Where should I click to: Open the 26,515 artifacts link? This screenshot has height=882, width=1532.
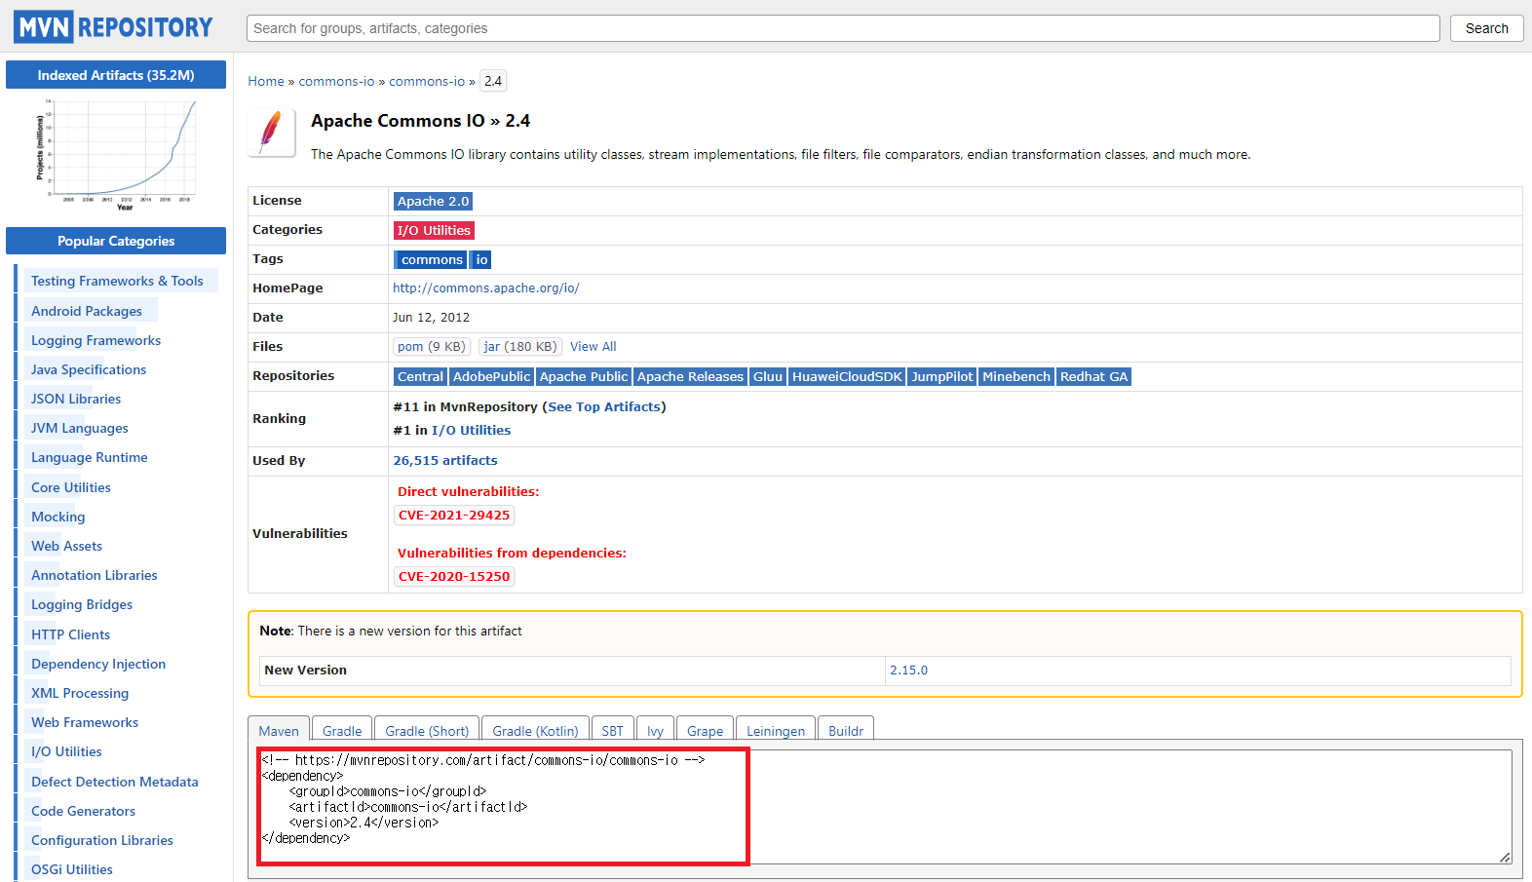click(445, 460)
